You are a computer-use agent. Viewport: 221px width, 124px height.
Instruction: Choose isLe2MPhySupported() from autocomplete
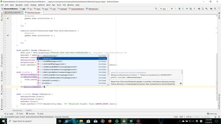[72, 61]
